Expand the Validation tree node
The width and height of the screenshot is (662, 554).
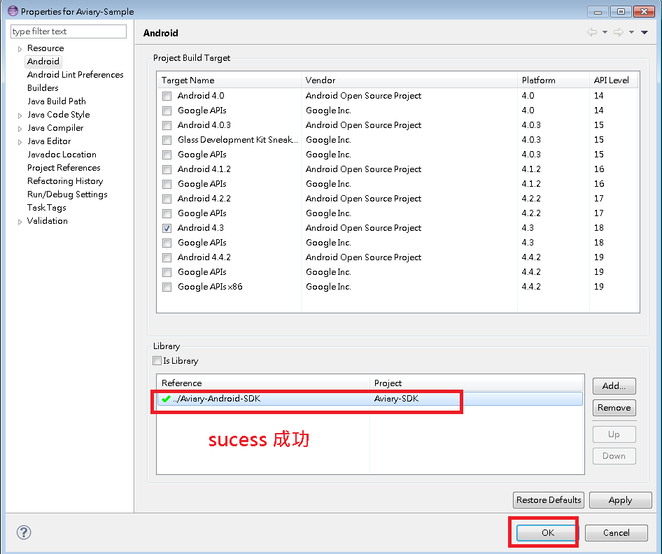(20, 222)
